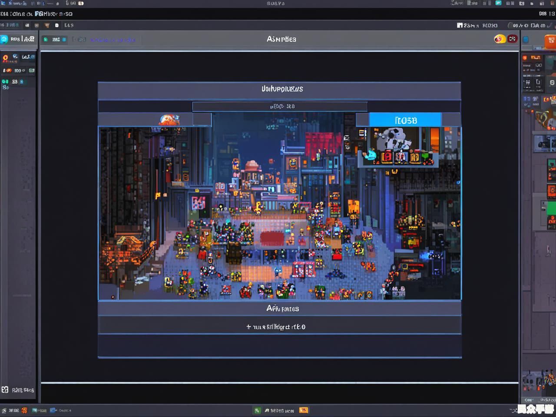The height and width of the screenshot is (417, 556).
Task: Expand the Asnrbea title header
Action: tap(281, 39)
